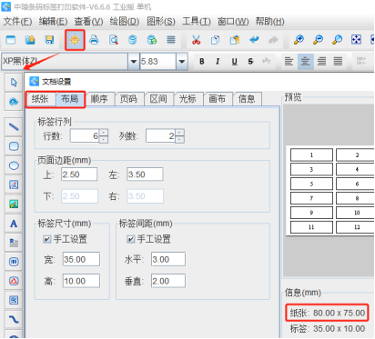The image size is (375, 339).
Task: Switch to the 画布 tab
Action: click(218, 99)
